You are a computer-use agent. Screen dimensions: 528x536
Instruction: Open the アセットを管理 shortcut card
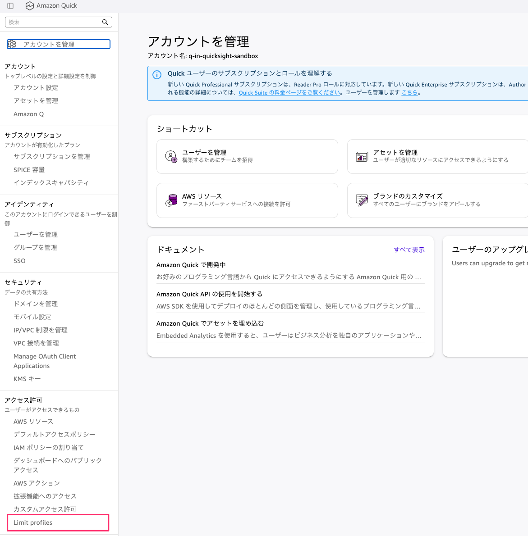438,157
